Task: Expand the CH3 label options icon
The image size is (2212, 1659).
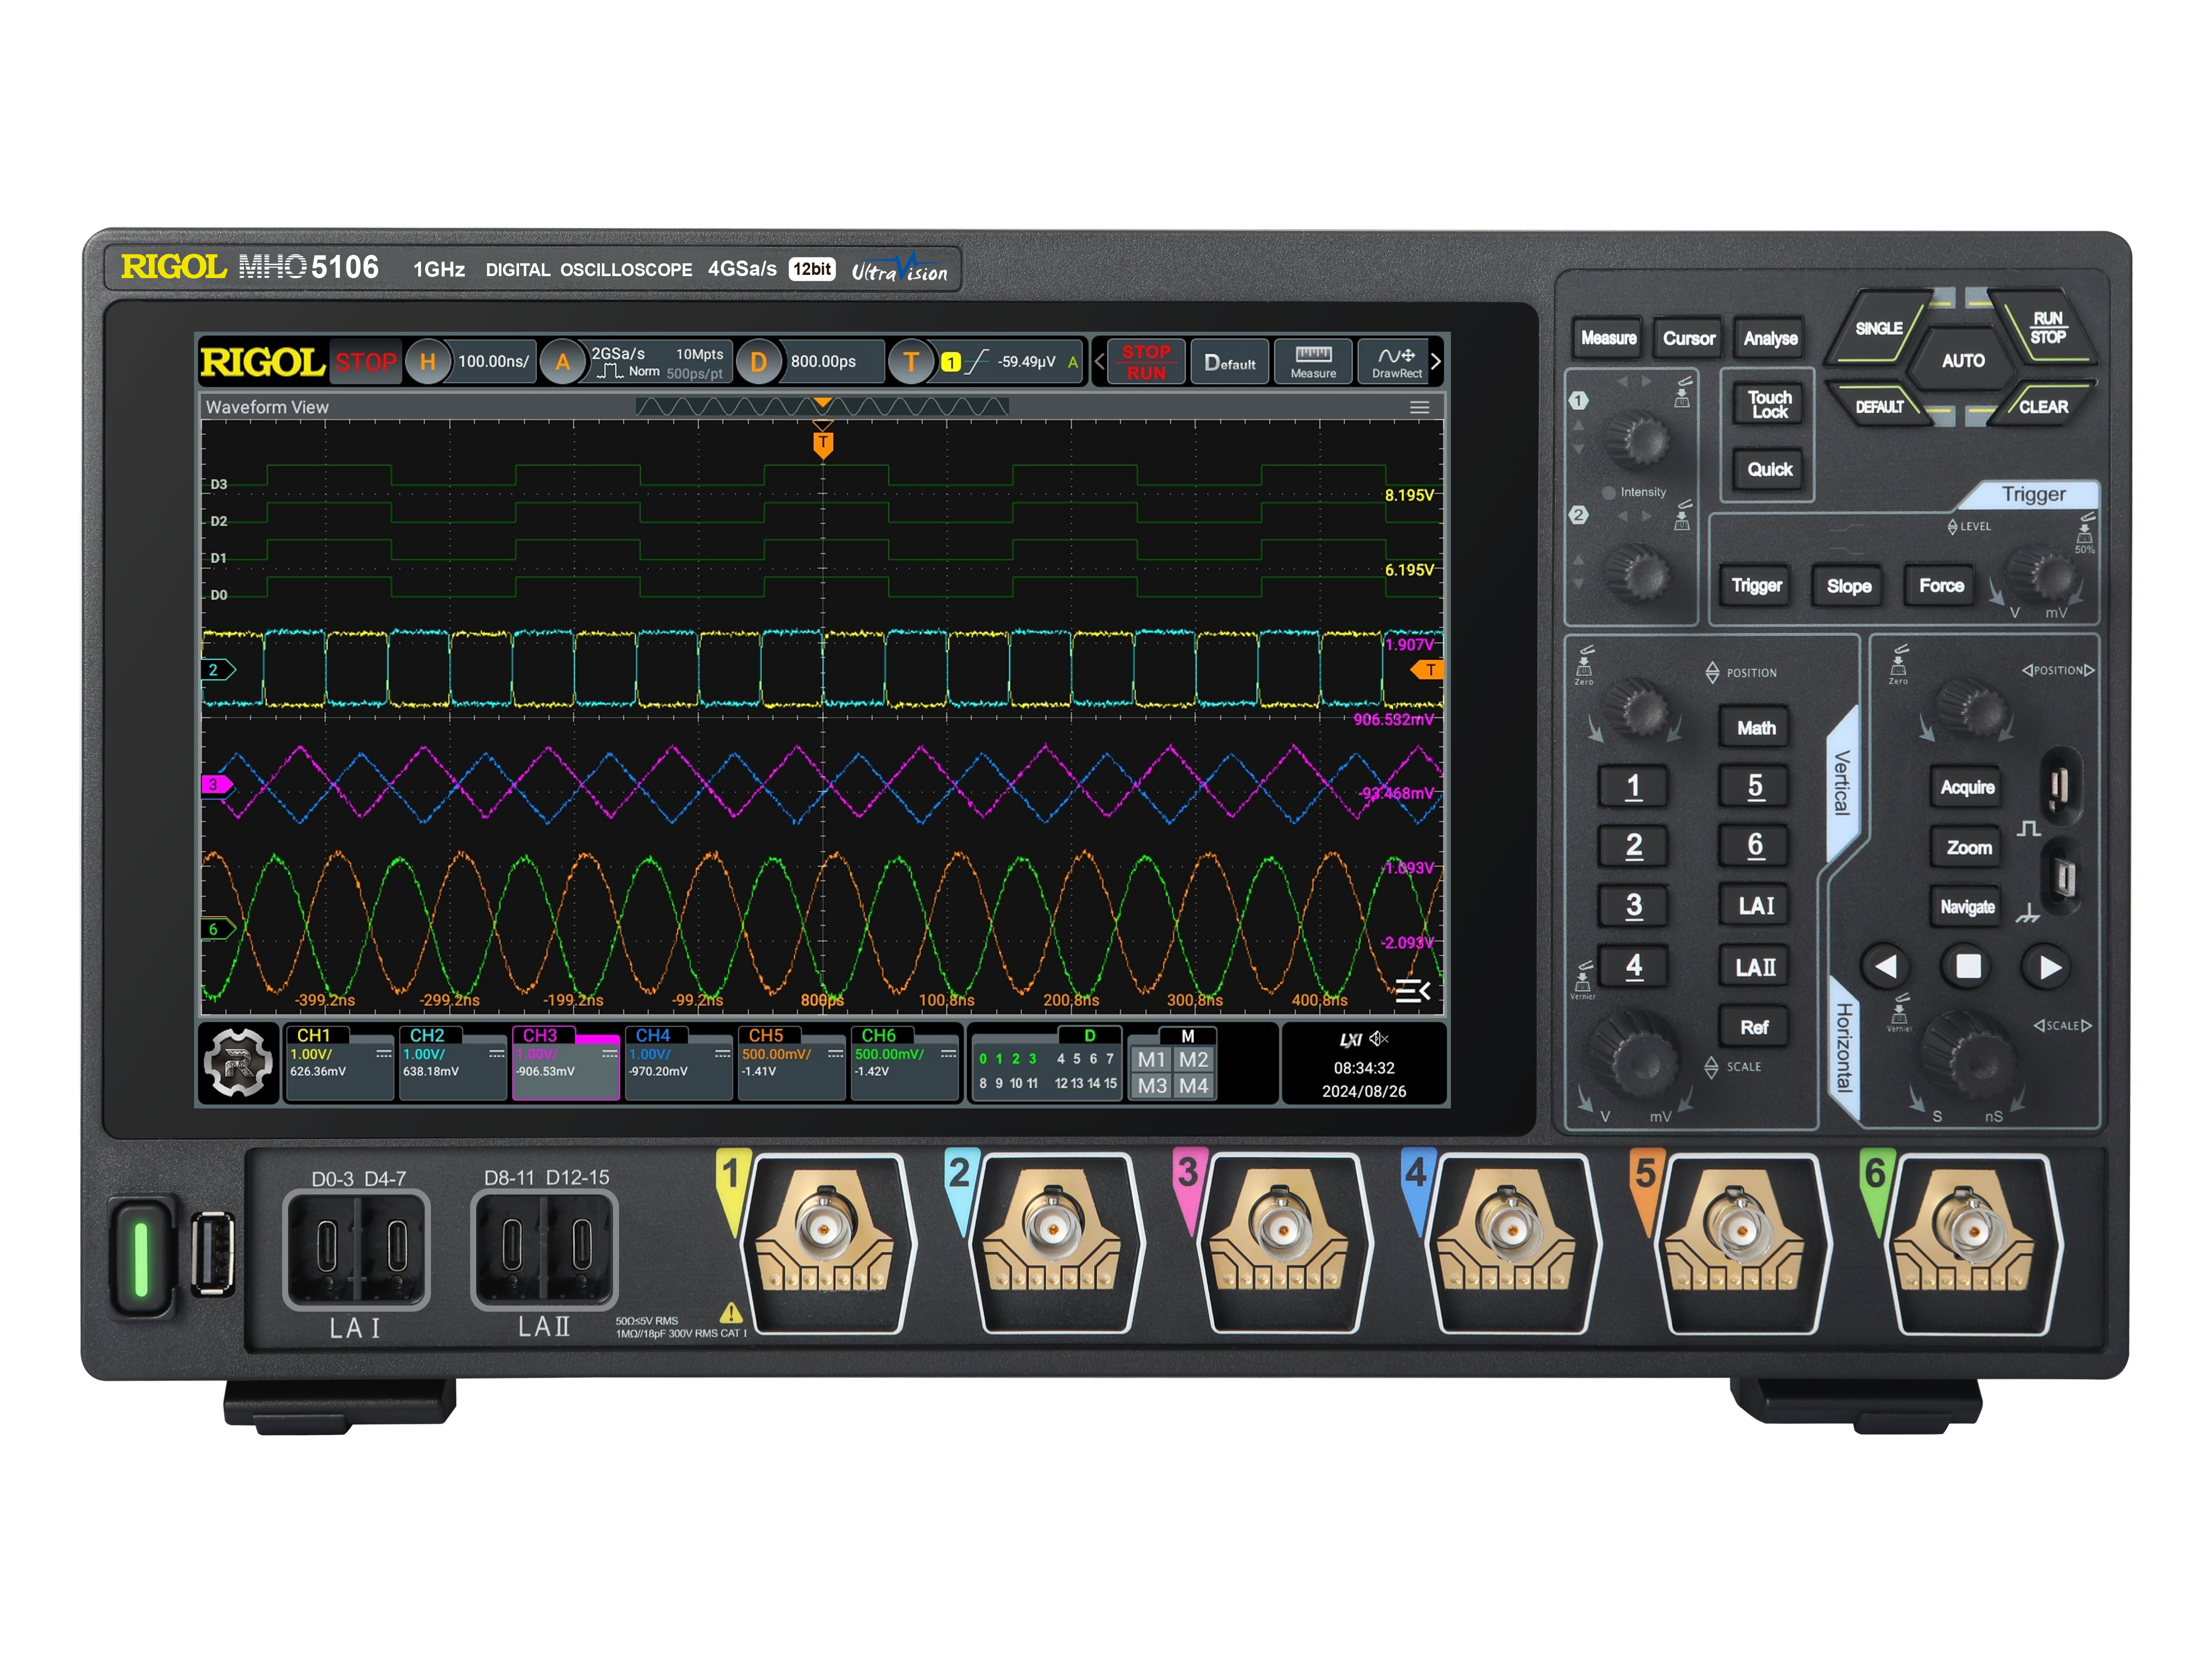Action: [x=609, y=1054]
